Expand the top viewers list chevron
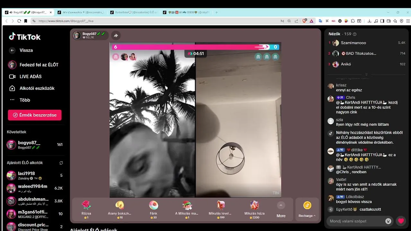Viewport: 411px width, 231px height. 366,74
